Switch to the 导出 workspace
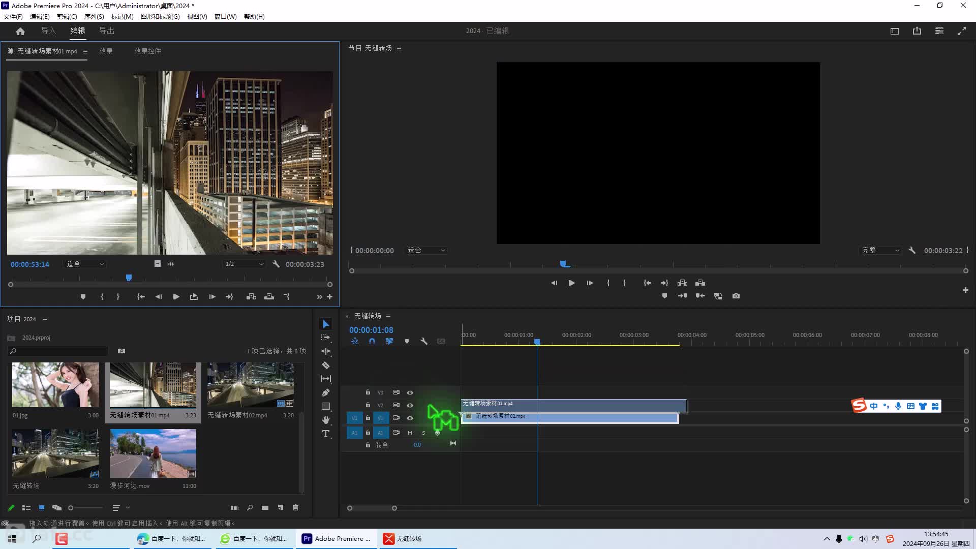 click(107, 31)
